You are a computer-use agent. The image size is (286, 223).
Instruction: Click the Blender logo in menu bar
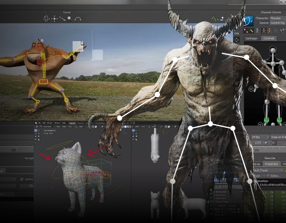(36, 123)
